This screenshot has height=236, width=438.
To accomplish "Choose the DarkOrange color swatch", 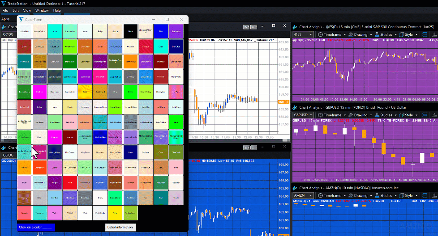I will click(x=130, y=61).
